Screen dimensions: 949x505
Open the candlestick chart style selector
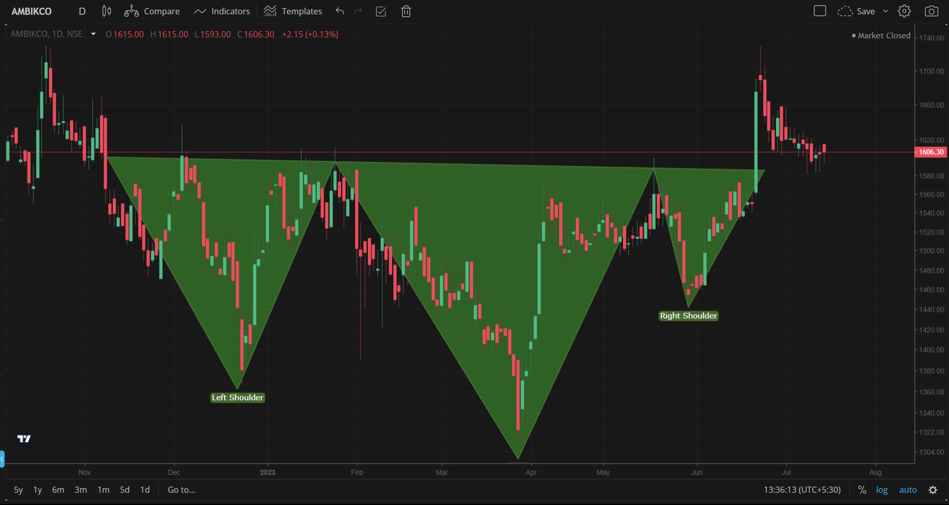(x=106, y=11)
